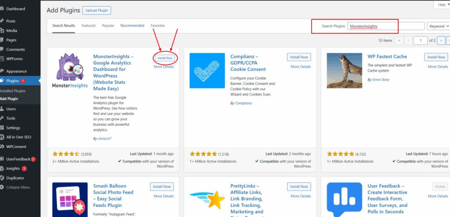Click the Posts pin icon
This screenshot has width=450, height=217.
pyautogui.click(x=2, y=21)
